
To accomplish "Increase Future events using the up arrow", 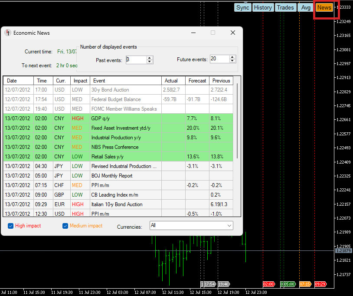I will pyautogui.click(x=232, y=58).
